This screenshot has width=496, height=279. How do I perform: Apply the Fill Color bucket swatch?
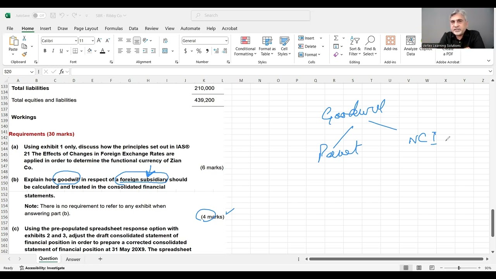(90, 51)
